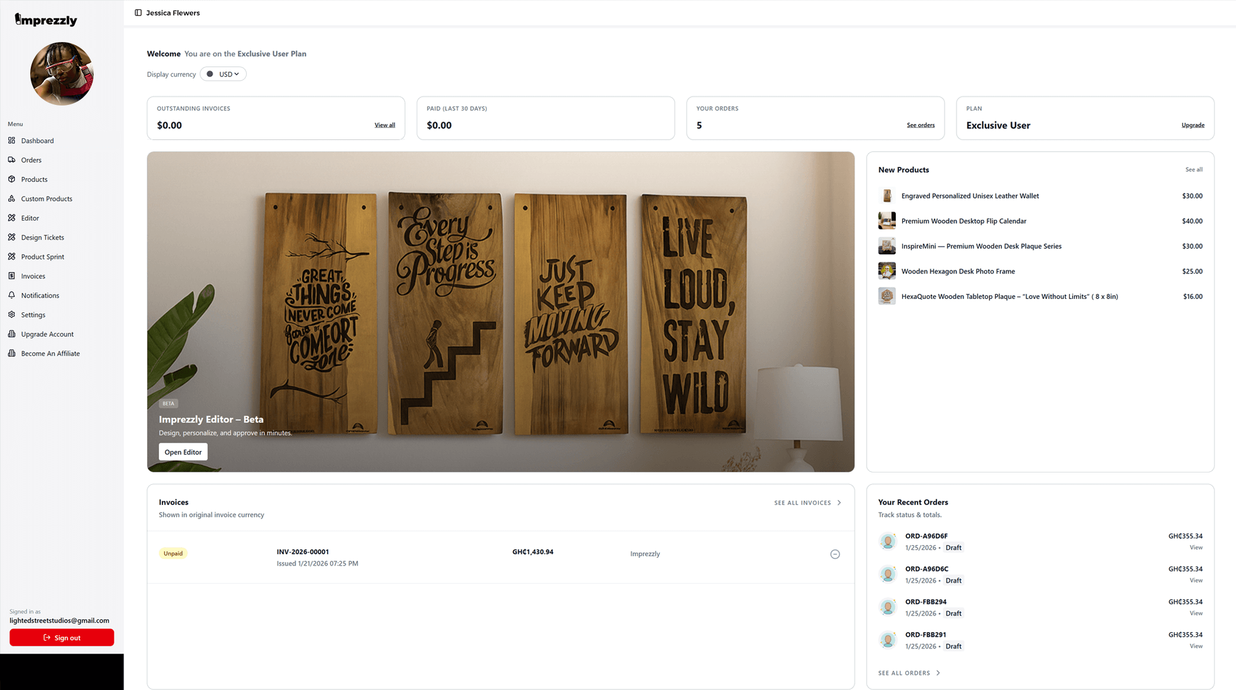This screenshot has width=1236, height=690.
Task: Open the Invoices section icon
Action: (x=12, y=276)
